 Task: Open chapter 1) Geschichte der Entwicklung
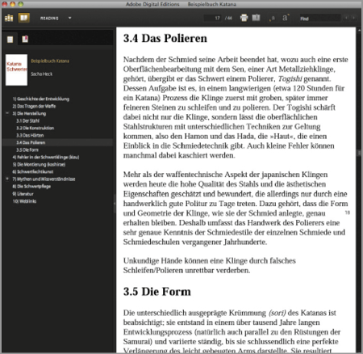click(41, 99)
